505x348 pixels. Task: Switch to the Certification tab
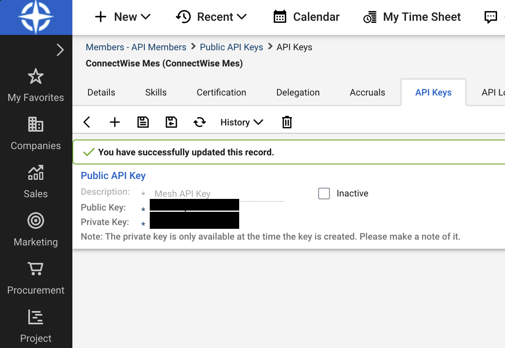[x=221, y=92]
